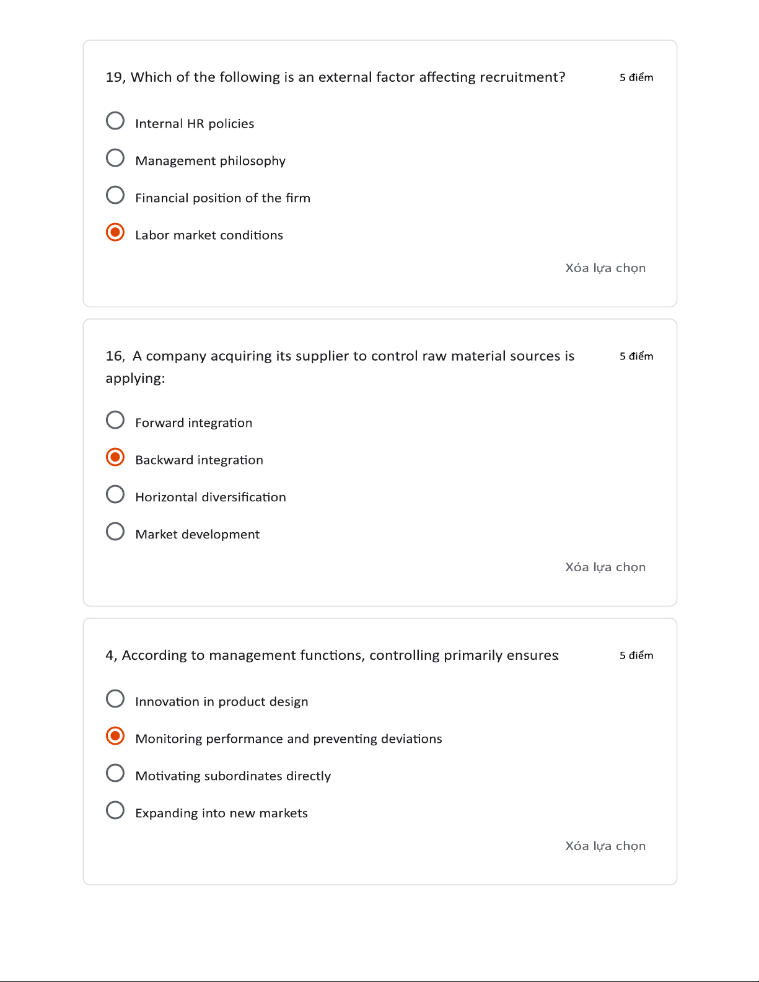
Task: Click Xóa lựa chọn under question 16
Action: [605, 567]
